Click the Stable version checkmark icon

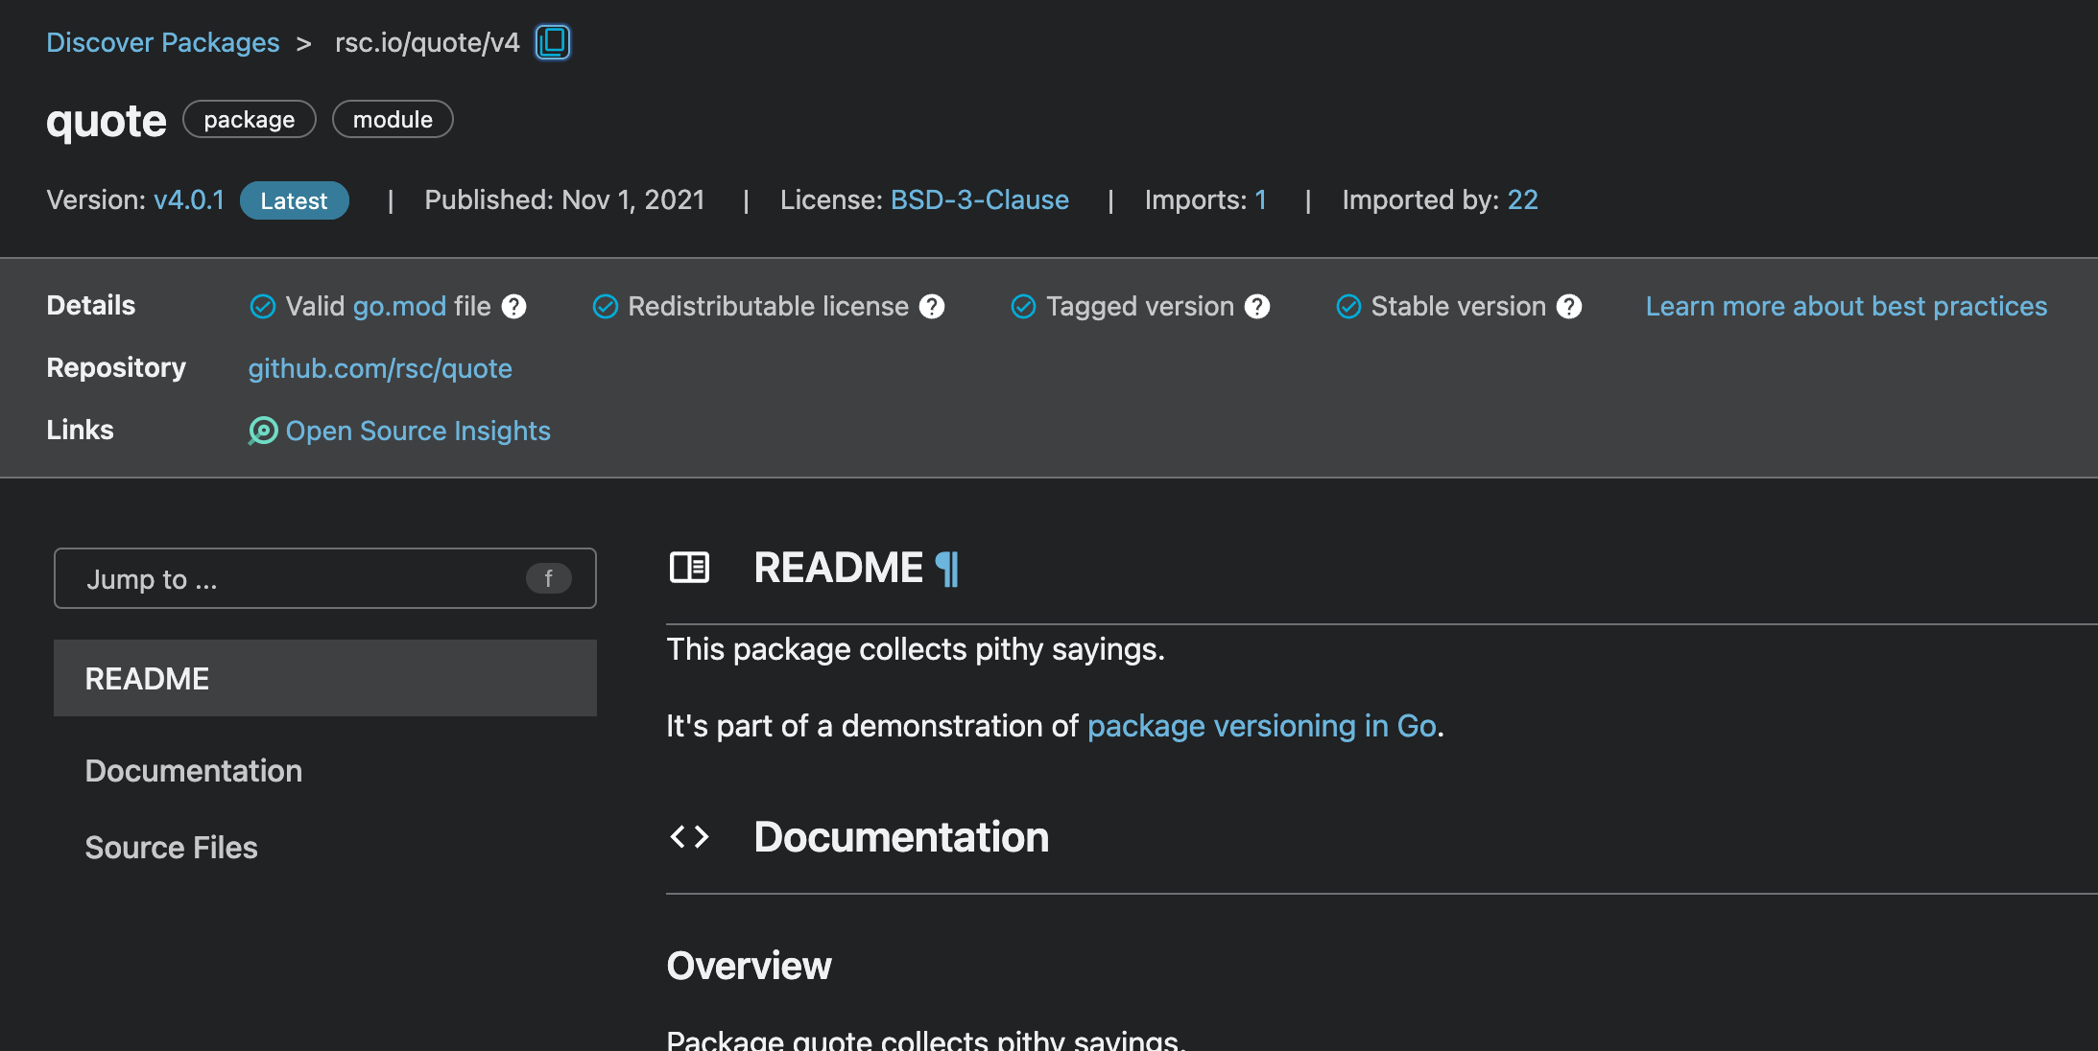pyautogui.click(x=1348, y=307)
